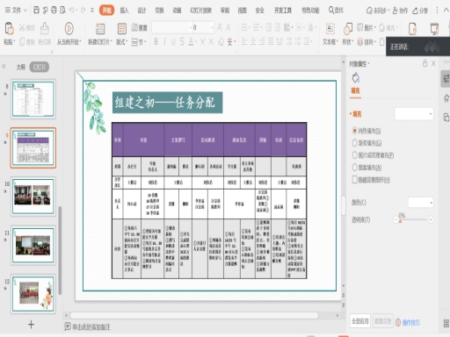Select slide 10 thumbnail
Viewport: 450px width, 337px height.
click(33, 196)
